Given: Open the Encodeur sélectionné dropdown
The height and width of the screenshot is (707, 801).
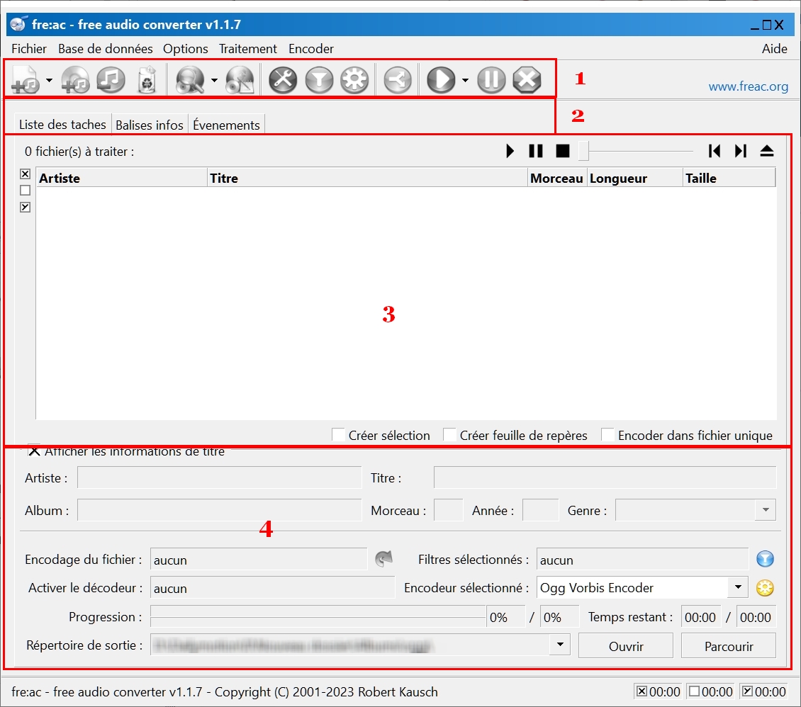Looking at the screenshot, I should click(738, 587).
